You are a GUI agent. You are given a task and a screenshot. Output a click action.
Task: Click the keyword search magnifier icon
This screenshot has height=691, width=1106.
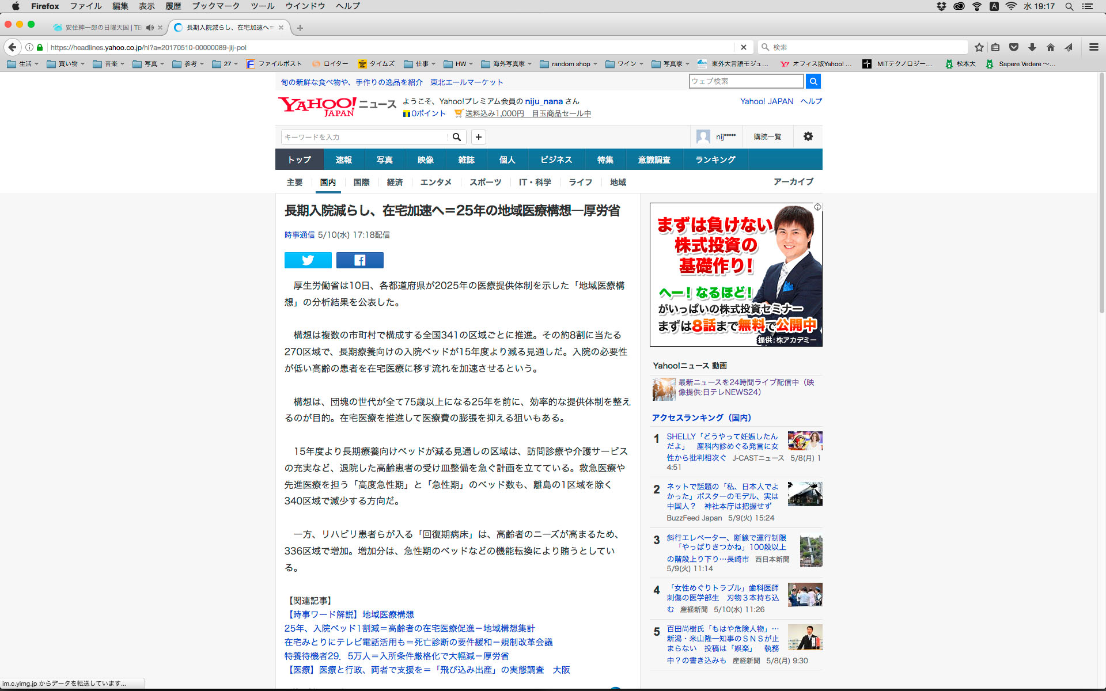coord(456,137)
